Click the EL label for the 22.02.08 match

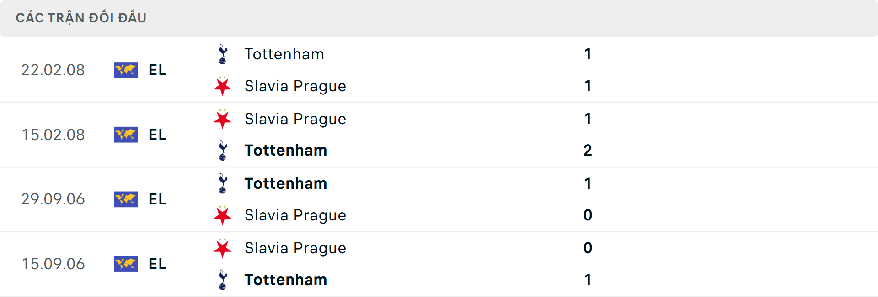[157, 70]
